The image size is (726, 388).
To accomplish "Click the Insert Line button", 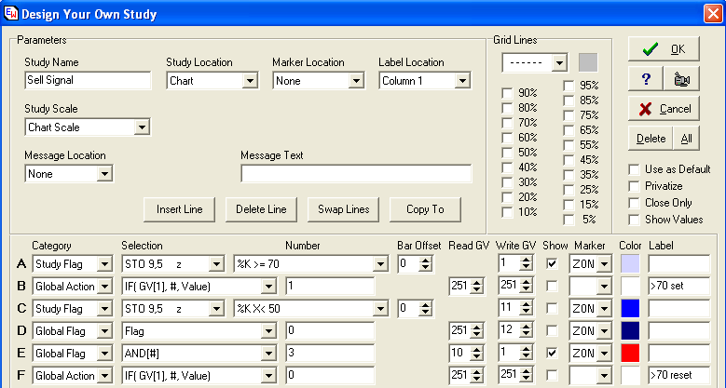I will pyautogui.click(x=181, y=209).
